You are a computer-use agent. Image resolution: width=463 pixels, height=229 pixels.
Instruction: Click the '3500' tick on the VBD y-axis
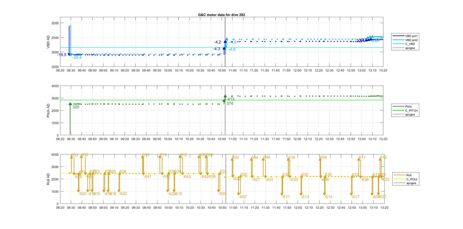[x=55, y=67]
